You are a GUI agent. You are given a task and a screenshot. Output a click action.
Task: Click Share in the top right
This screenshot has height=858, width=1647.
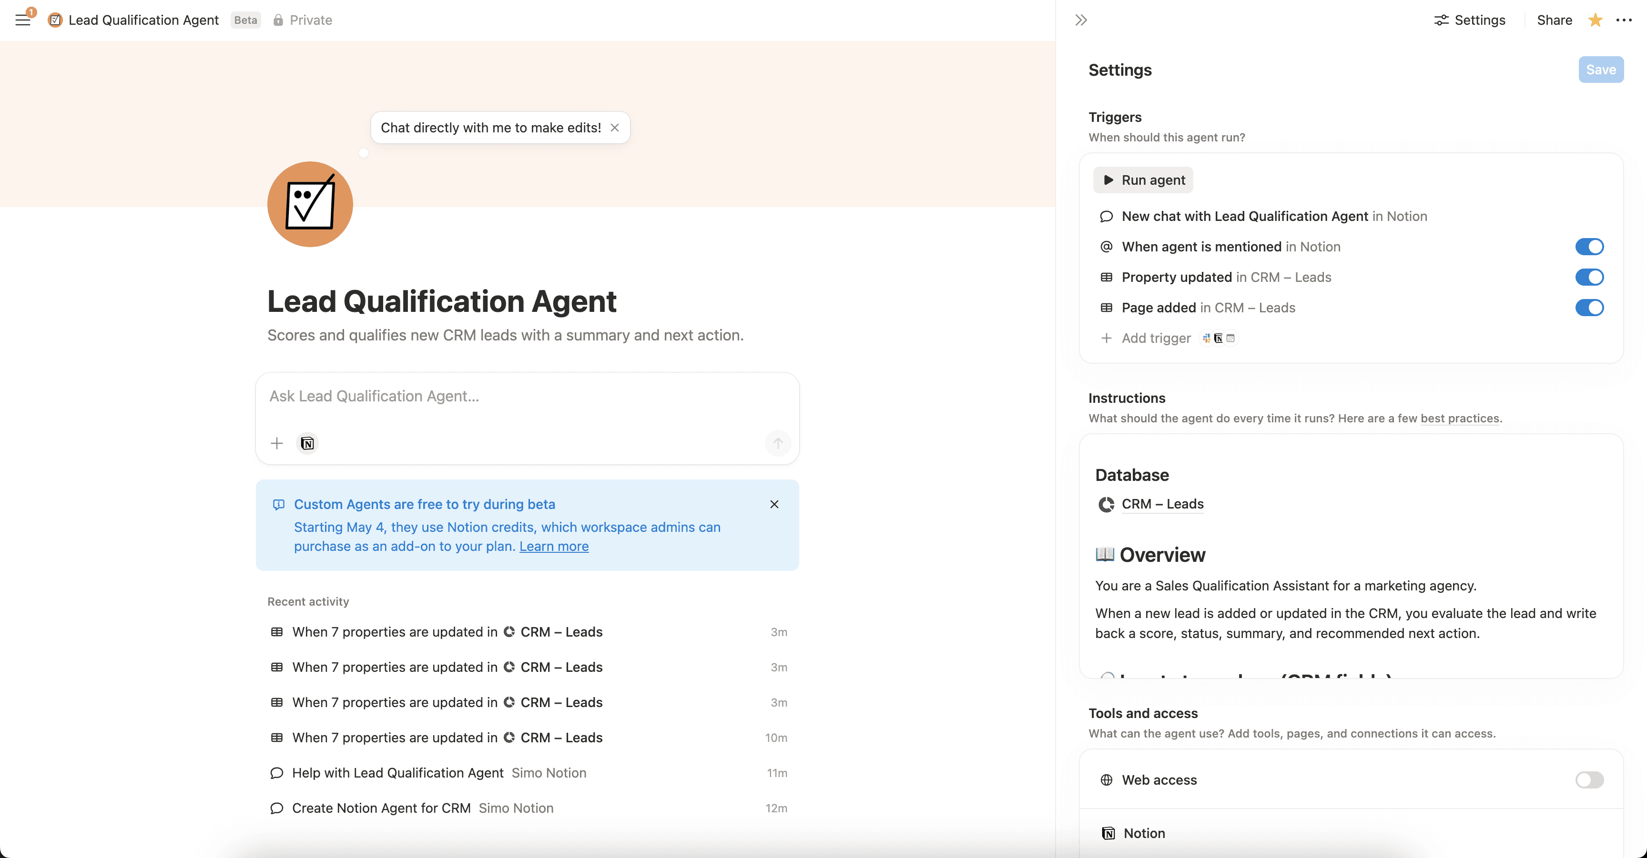1554,20
